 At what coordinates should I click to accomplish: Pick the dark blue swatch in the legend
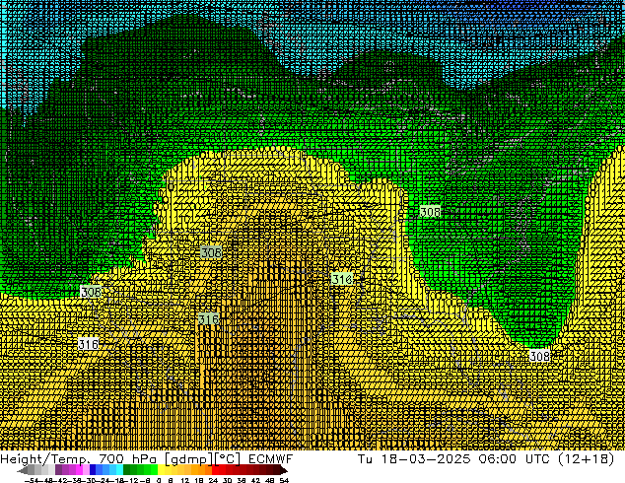tap(93, 470)
